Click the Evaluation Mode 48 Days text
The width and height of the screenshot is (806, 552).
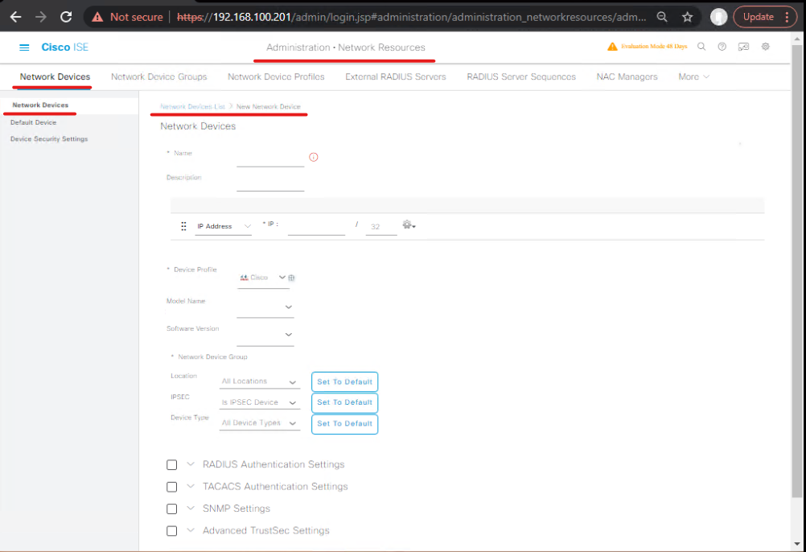pos(654,46)
